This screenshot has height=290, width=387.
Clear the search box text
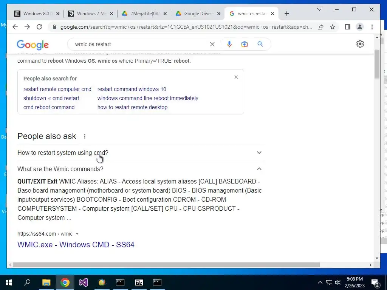click(x=212, y=44)
